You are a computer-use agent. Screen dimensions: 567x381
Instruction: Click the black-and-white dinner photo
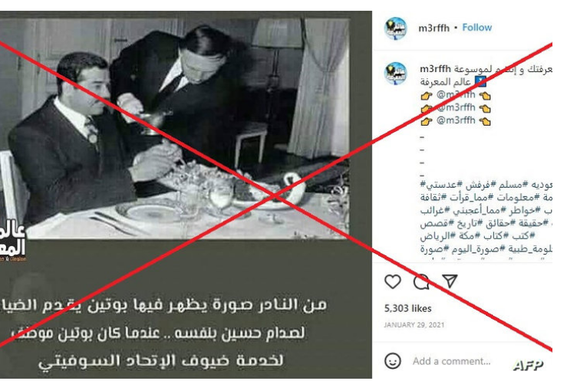175,129
